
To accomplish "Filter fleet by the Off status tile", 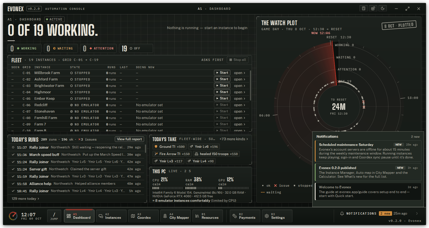I will tap(136, 48).
